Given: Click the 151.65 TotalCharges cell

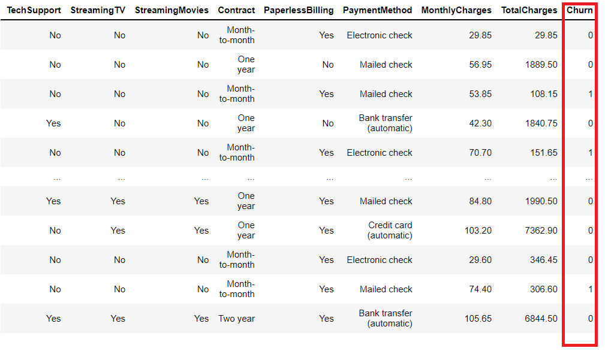Looking at the screenshot, I should point(543,153).
